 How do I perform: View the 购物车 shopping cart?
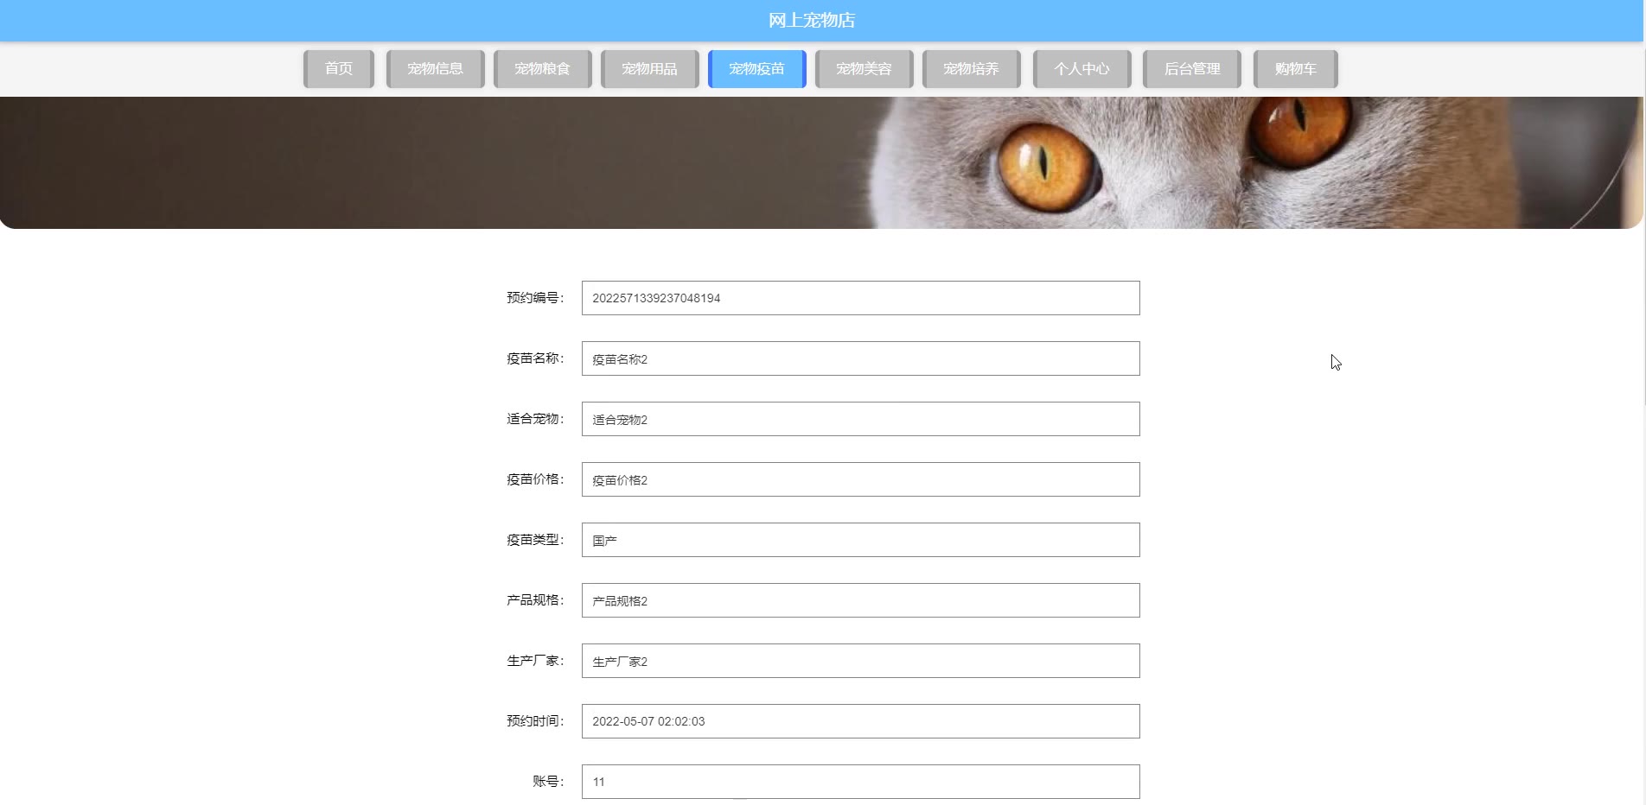[1296, 69]
